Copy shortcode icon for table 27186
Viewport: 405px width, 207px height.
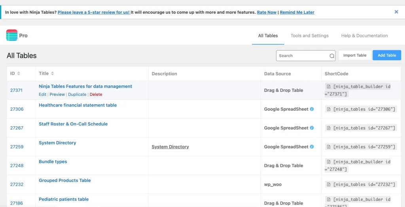329,199
